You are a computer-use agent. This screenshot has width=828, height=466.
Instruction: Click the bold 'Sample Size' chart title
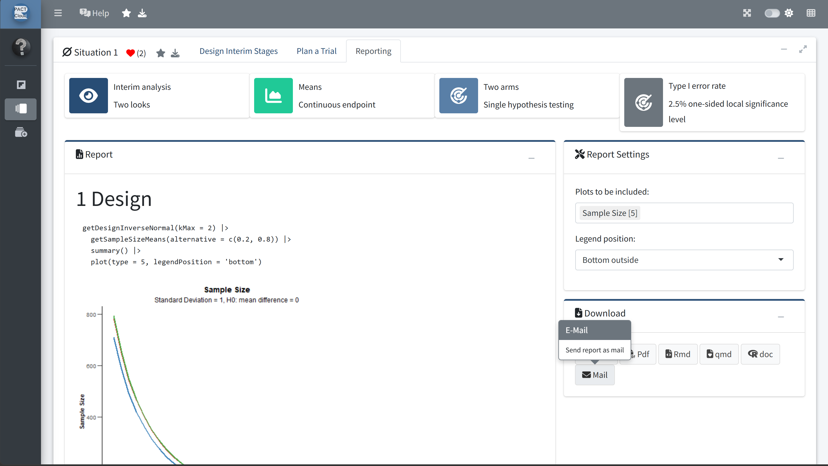[227, 289]
